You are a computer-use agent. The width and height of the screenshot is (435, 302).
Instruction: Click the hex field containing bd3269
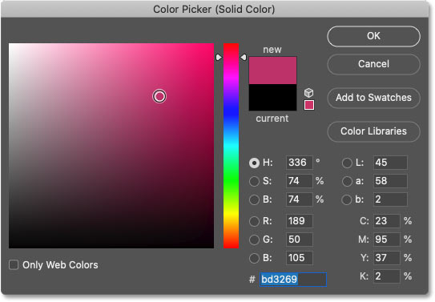[293, 280]
